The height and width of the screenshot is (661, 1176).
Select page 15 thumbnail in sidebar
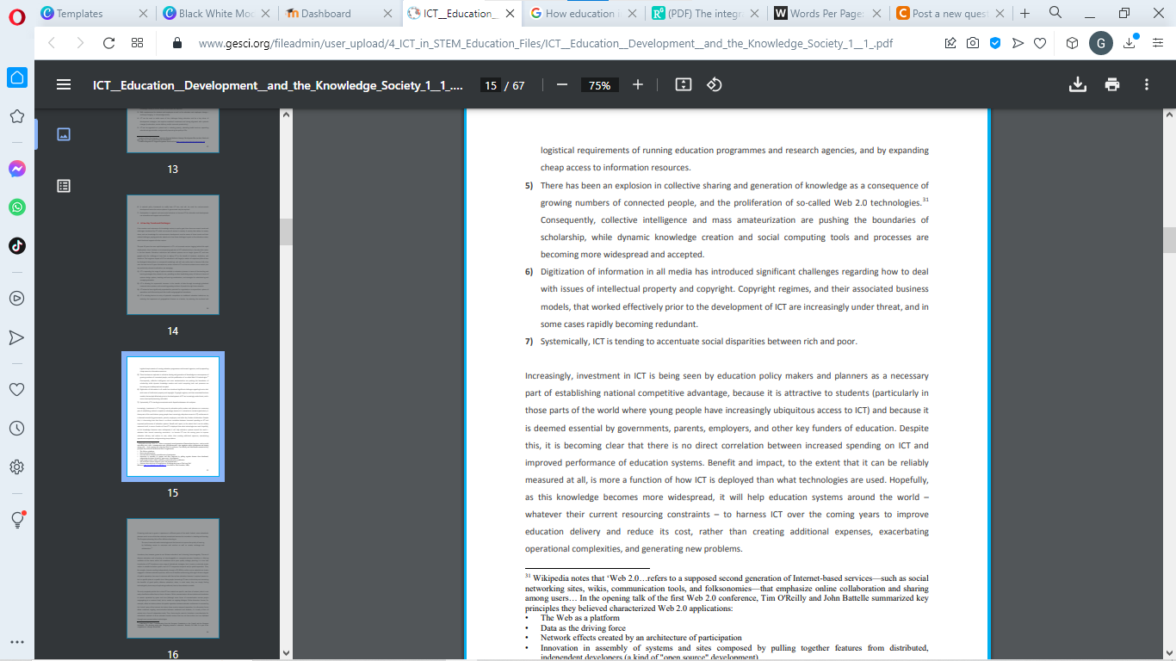pyautogui.click(x=174, y=416)
